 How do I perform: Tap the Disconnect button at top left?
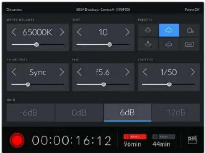pos(14,10)
